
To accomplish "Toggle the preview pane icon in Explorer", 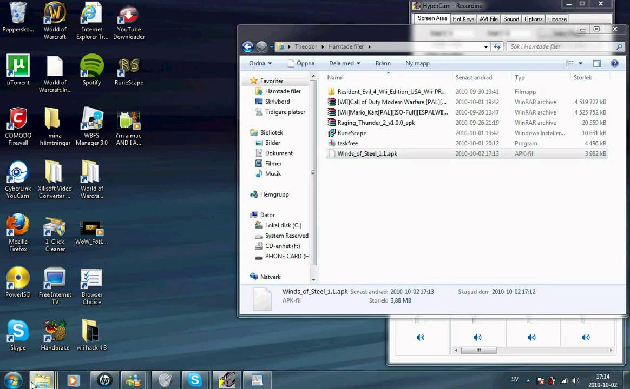I will pos(597,63).
